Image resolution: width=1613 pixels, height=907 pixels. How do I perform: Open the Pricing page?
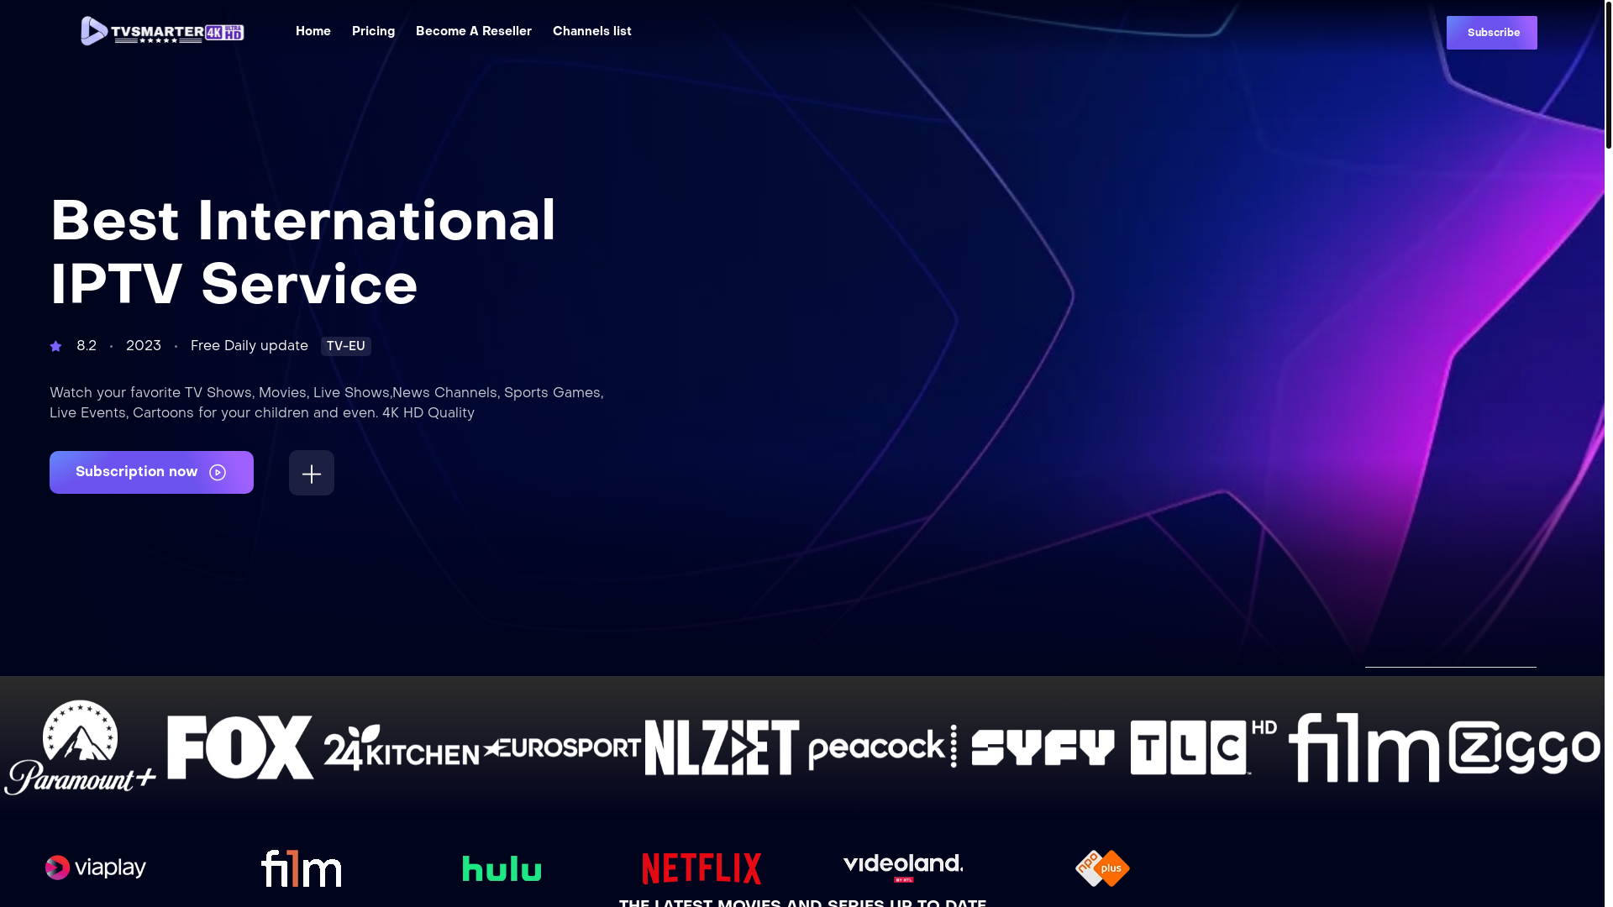373,31
